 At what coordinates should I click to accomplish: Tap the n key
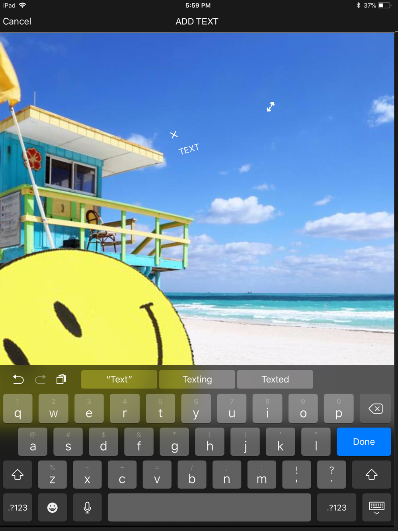(227, 474)
